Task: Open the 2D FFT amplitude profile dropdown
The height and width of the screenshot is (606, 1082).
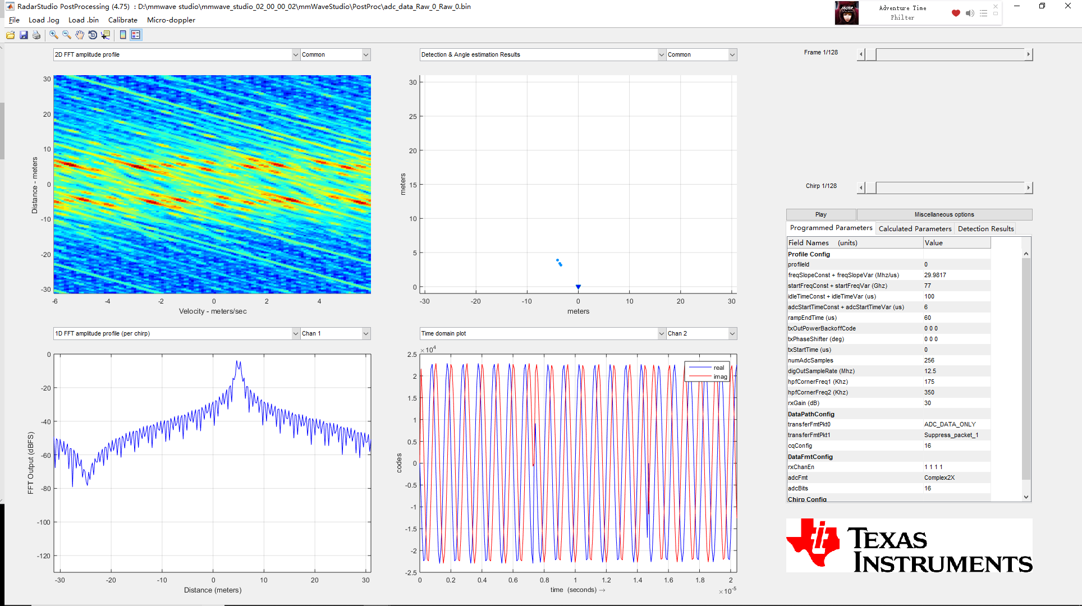Action: pyautogui.click(x=295, y=54)
